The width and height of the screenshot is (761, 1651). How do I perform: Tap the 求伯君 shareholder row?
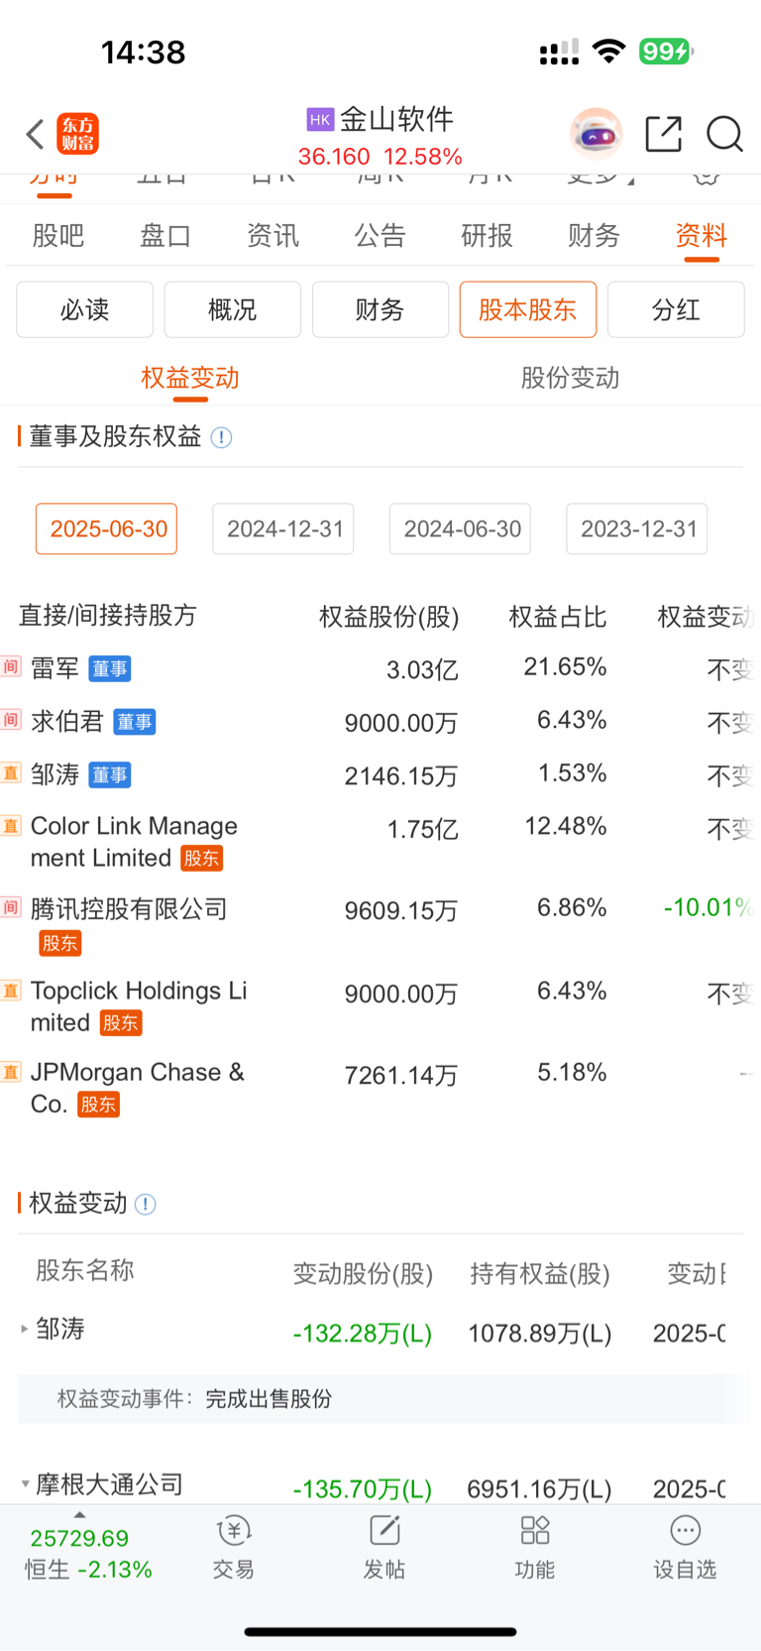click(380, 722)
